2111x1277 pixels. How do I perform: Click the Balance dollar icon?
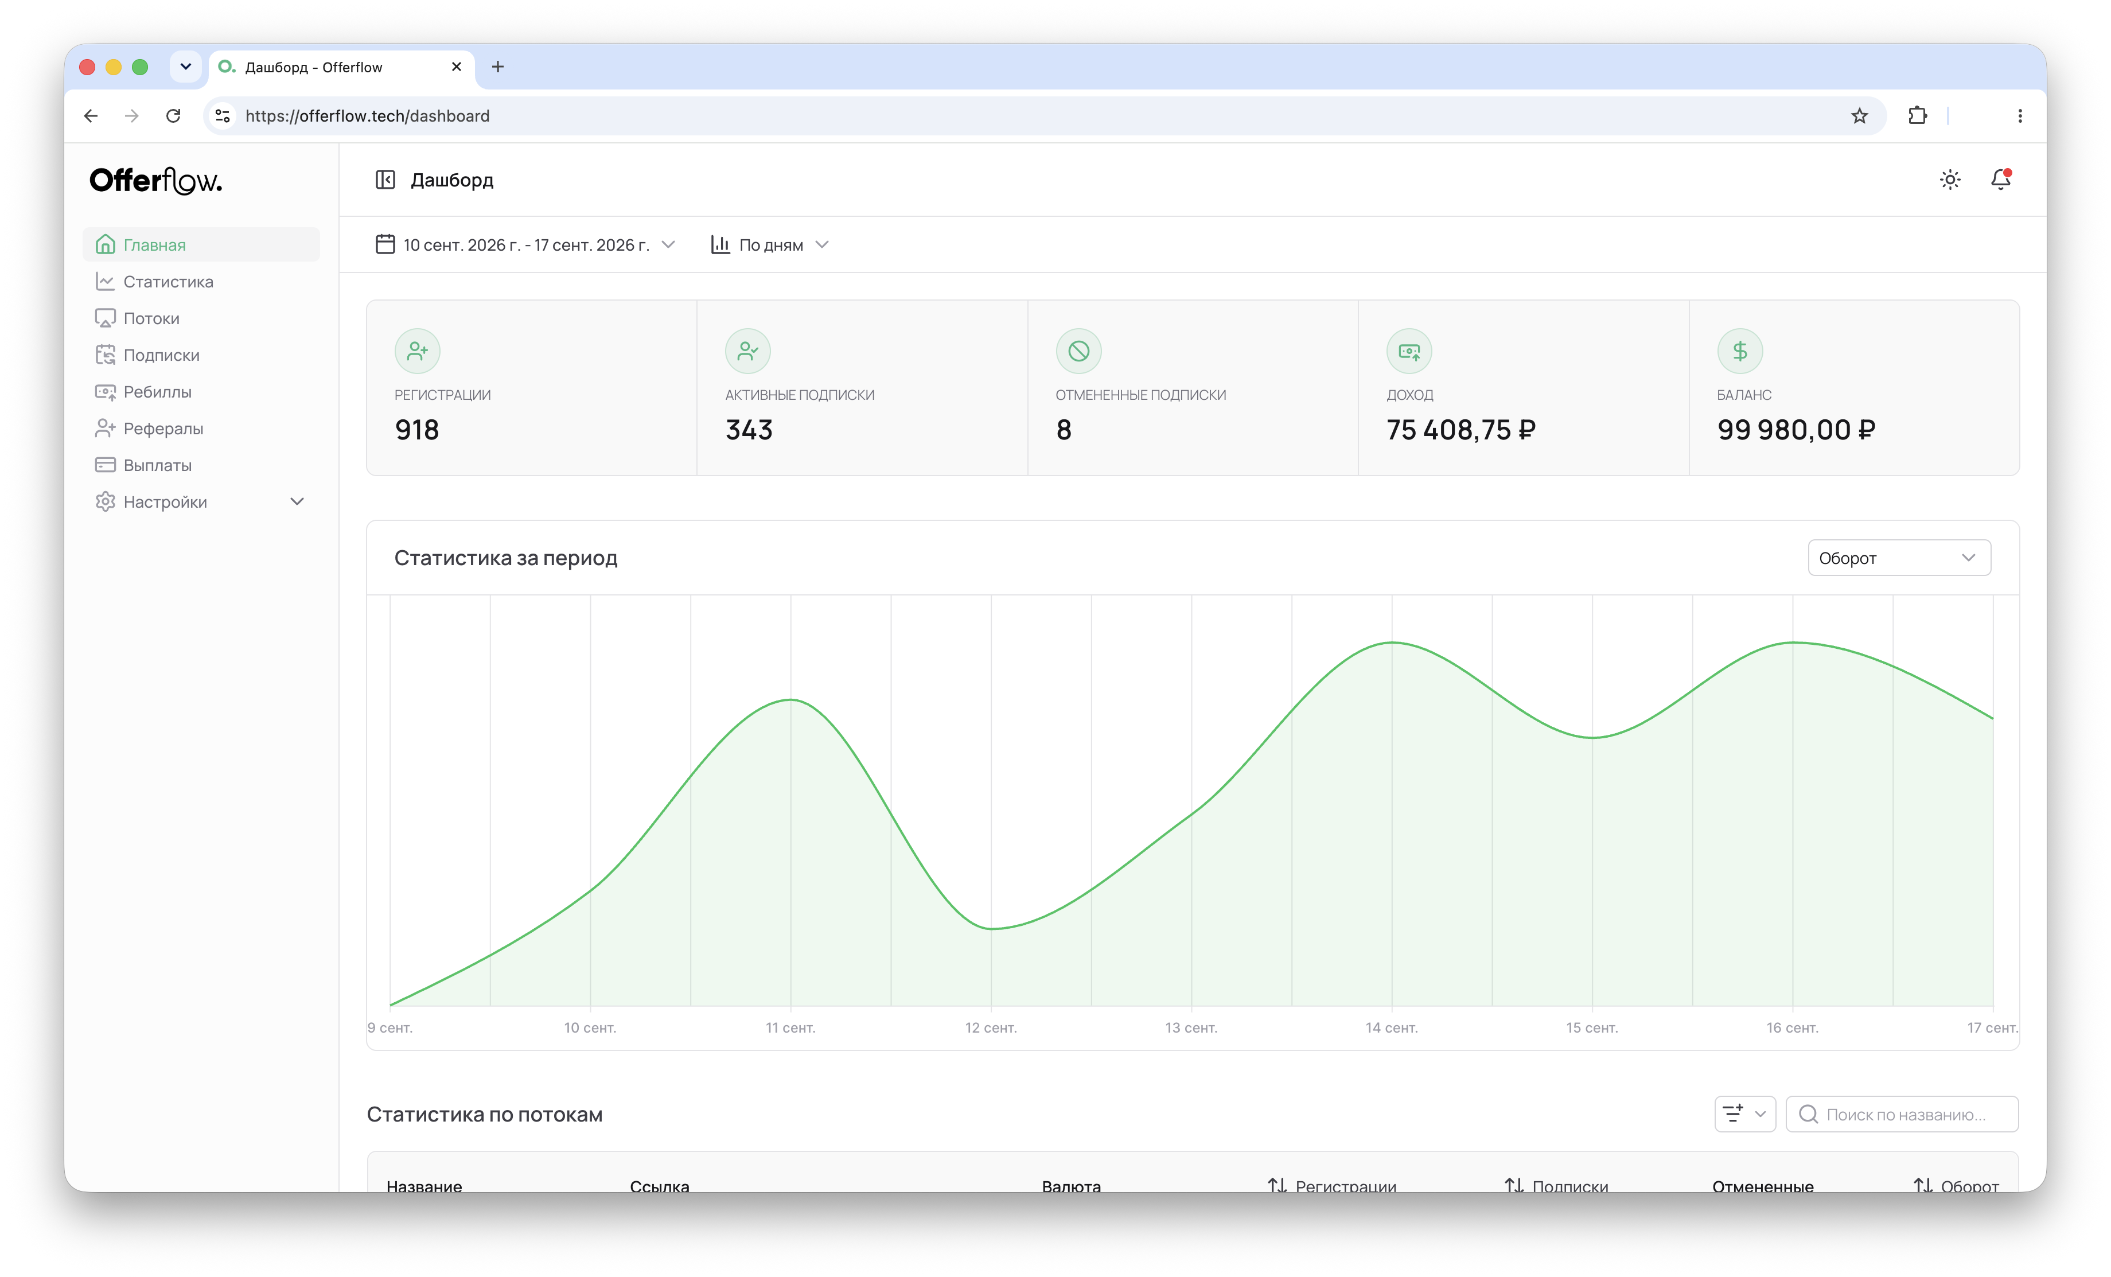(1740, 351)
